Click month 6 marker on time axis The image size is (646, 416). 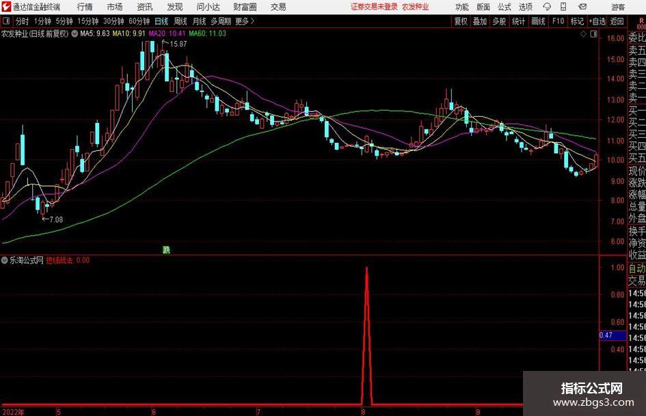(x=154, y=412)
